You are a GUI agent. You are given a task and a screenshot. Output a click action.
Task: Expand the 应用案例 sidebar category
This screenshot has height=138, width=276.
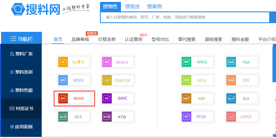click(x=21, y=127)
